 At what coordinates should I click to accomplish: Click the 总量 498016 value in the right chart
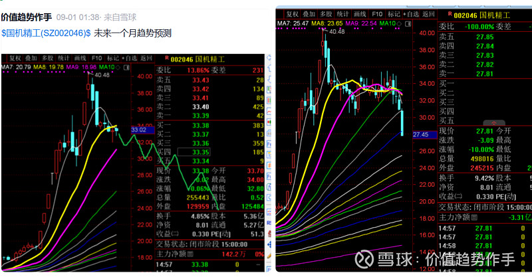click(482, 159)
